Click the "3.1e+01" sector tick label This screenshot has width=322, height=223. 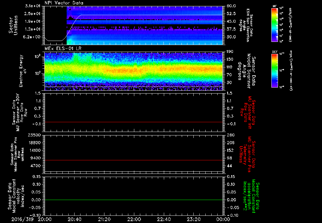(x=33, y=6)
